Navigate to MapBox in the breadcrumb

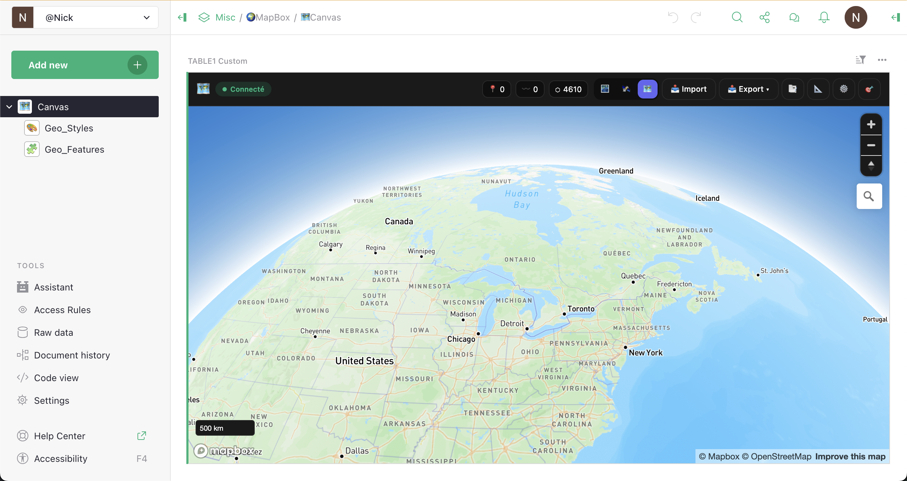273,17
